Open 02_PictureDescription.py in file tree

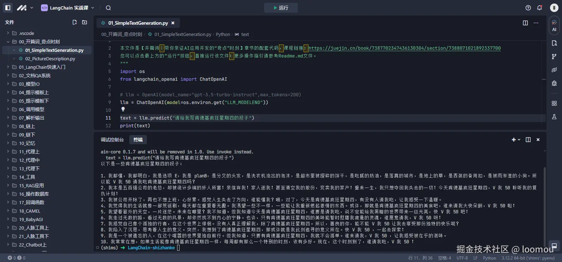click(50, 59)
